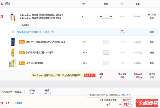Click 点击设置 link in region tooltip
The height and width of the screenshot is (108, 160).
[125, 95]
